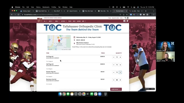Open Calculator from the Dock
Image resolution: width=184 pixels, height=103 pixels.
click(80, 94)
